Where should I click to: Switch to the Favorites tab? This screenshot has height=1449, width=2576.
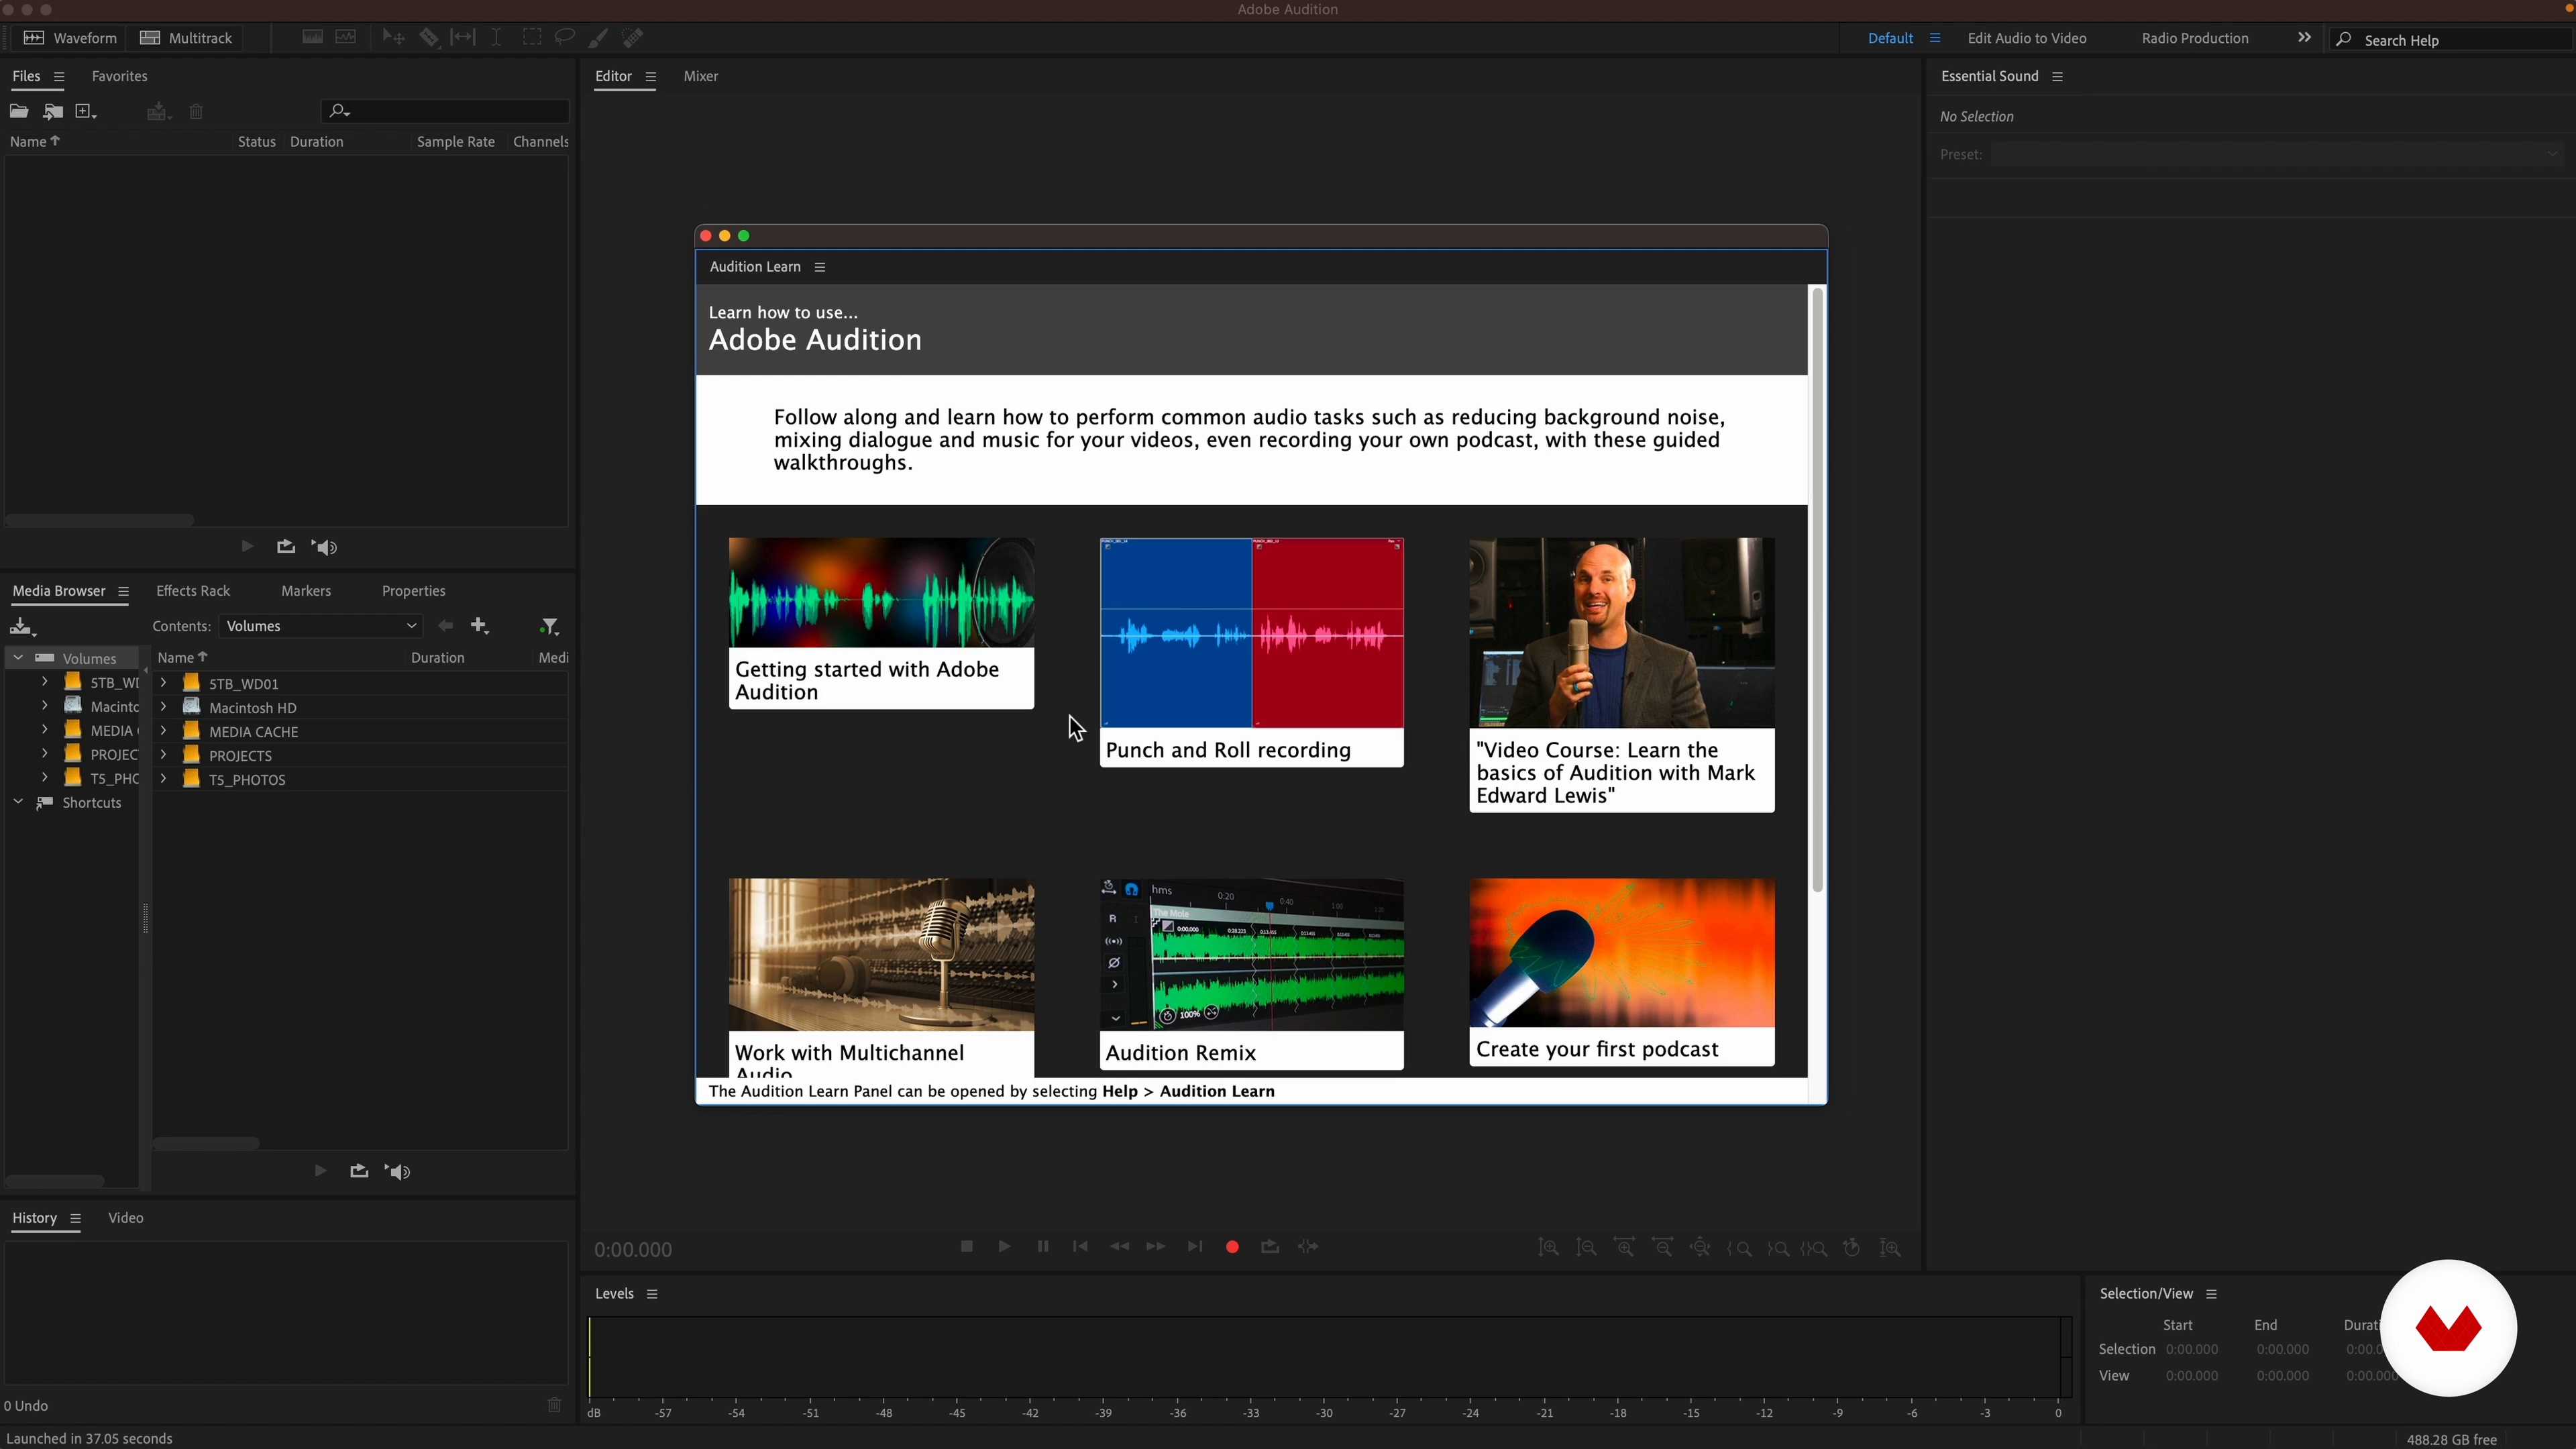120,76
